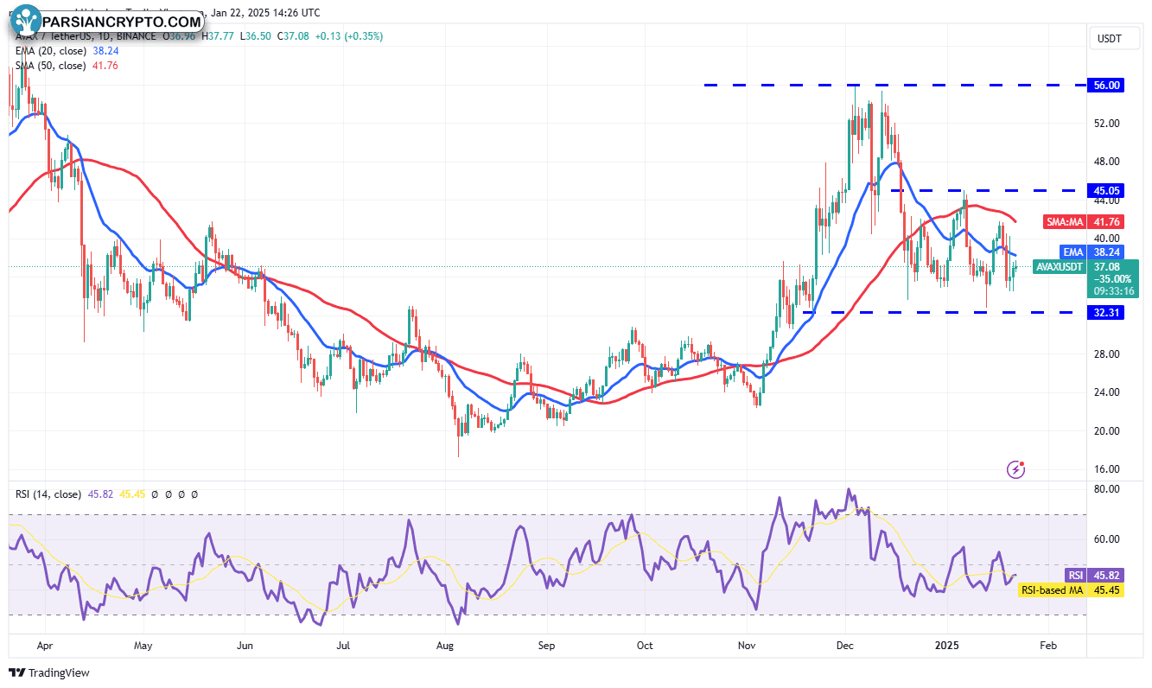1152x688 pixels.
Task: Click the 45.05 resistance price label
Action: pyautogui.click(x=1107, y=191)
